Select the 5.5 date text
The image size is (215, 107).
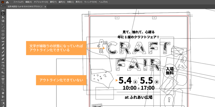tap(146, 81)
